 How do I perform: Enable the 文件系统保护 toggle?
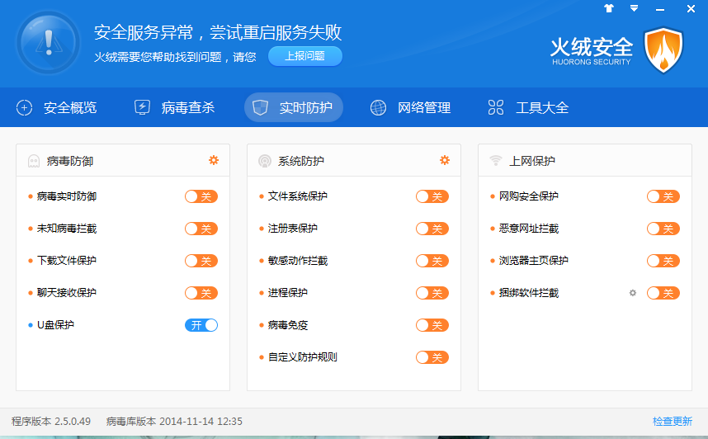pyautogui.click(x=432, y=196)
